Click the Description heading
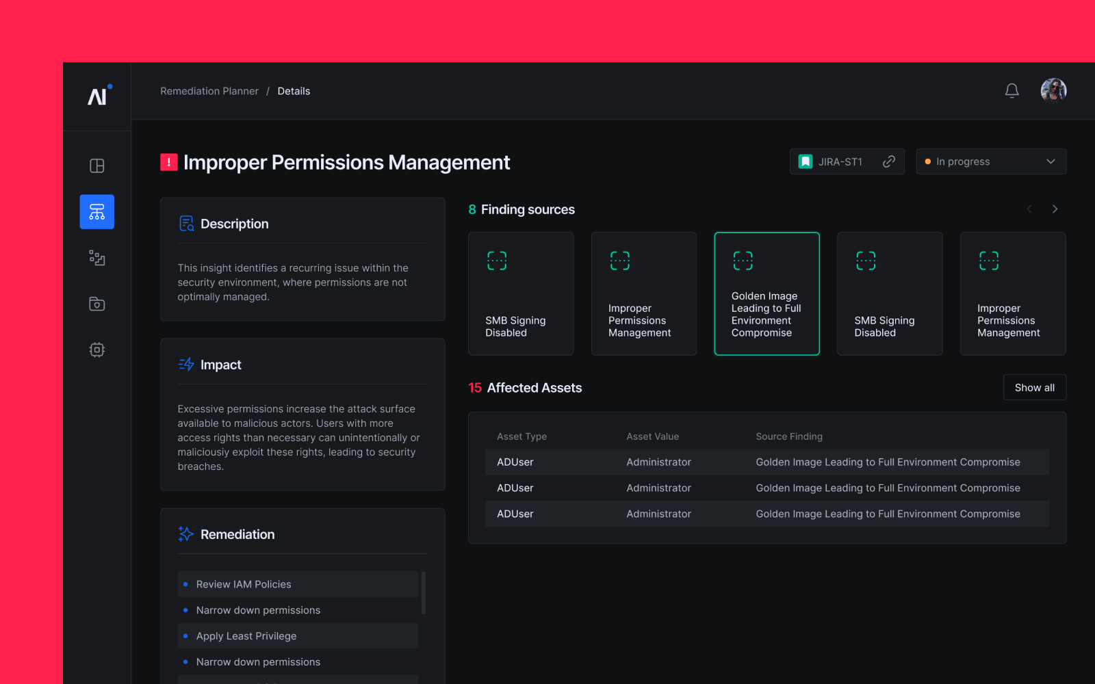 tap(234, 224)
